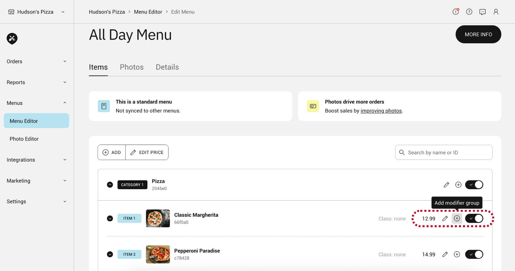Screen dimensions: 515x271
Task: Open the chat messages icon
Action: click(x=482, y=12)
